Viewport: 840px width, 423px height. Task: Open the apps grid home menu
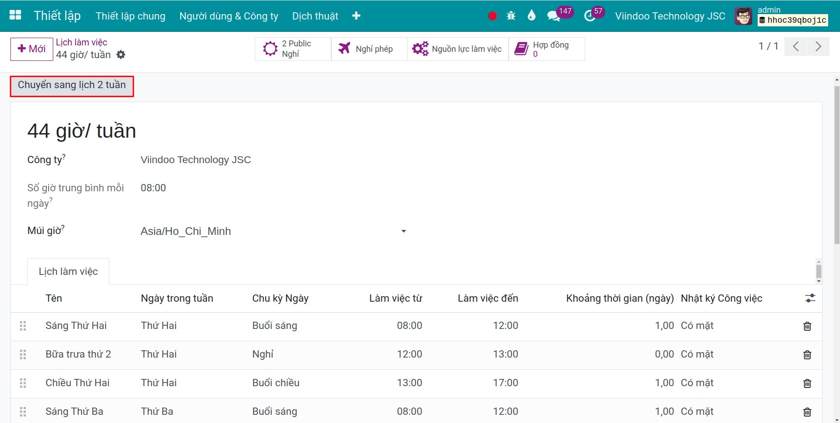(x=15, y=15)
